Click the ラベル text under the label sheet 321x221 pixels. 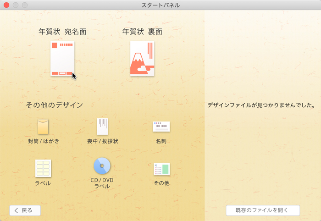click(43, 183)
